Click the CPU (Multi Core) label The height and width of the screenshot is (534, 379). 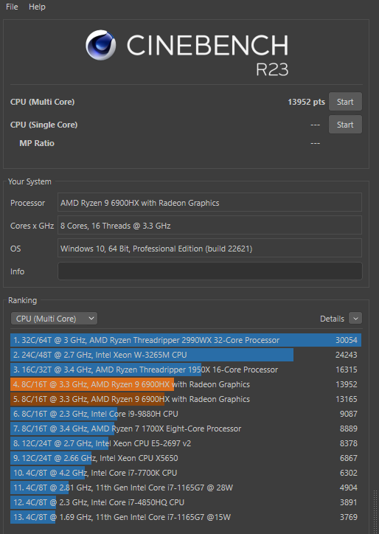[x=42, y=102]
